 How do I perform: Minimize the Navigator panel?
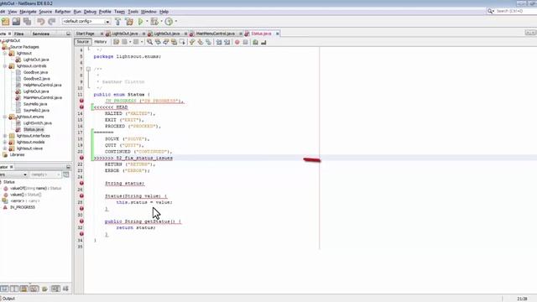click(x=68, y=167)
